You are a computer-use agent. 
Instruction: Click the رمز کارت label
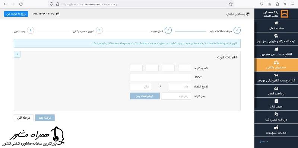click(199, 96)
